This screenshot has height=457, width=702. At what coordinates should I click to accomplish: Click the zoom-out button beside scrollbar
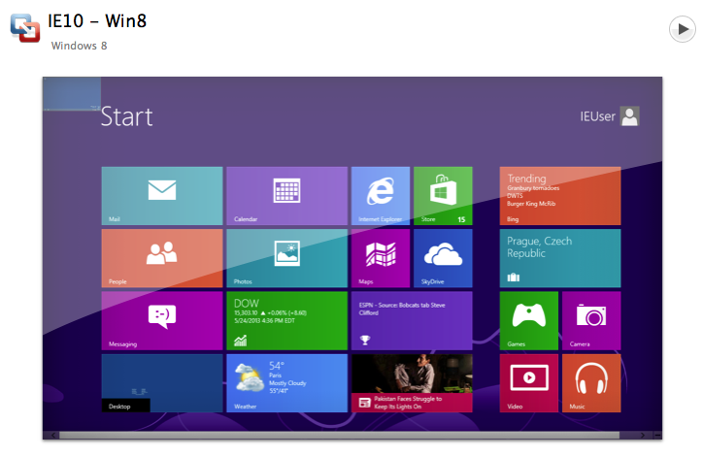pyautogui.click(x=657, y=435)
